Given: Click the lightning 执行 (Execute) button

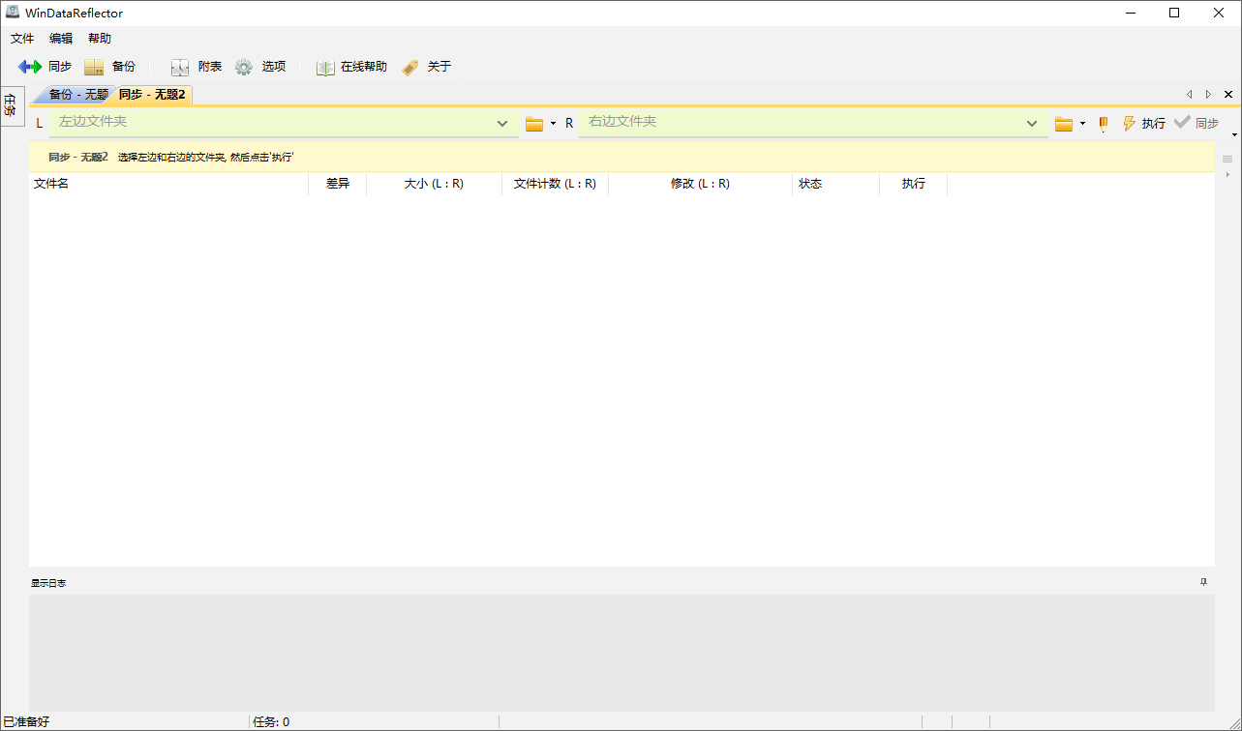Looking at the screenshot, I should 1143,124.
